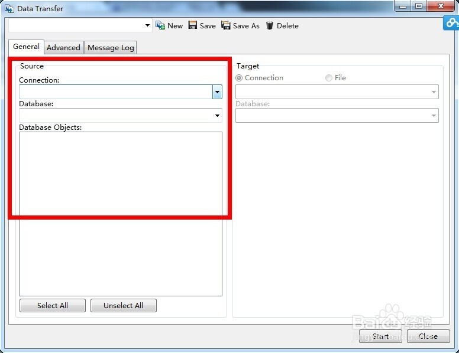This screenshot has width=459, height=353.
Task: Click the Unselect All button
Action: point(123,305)
